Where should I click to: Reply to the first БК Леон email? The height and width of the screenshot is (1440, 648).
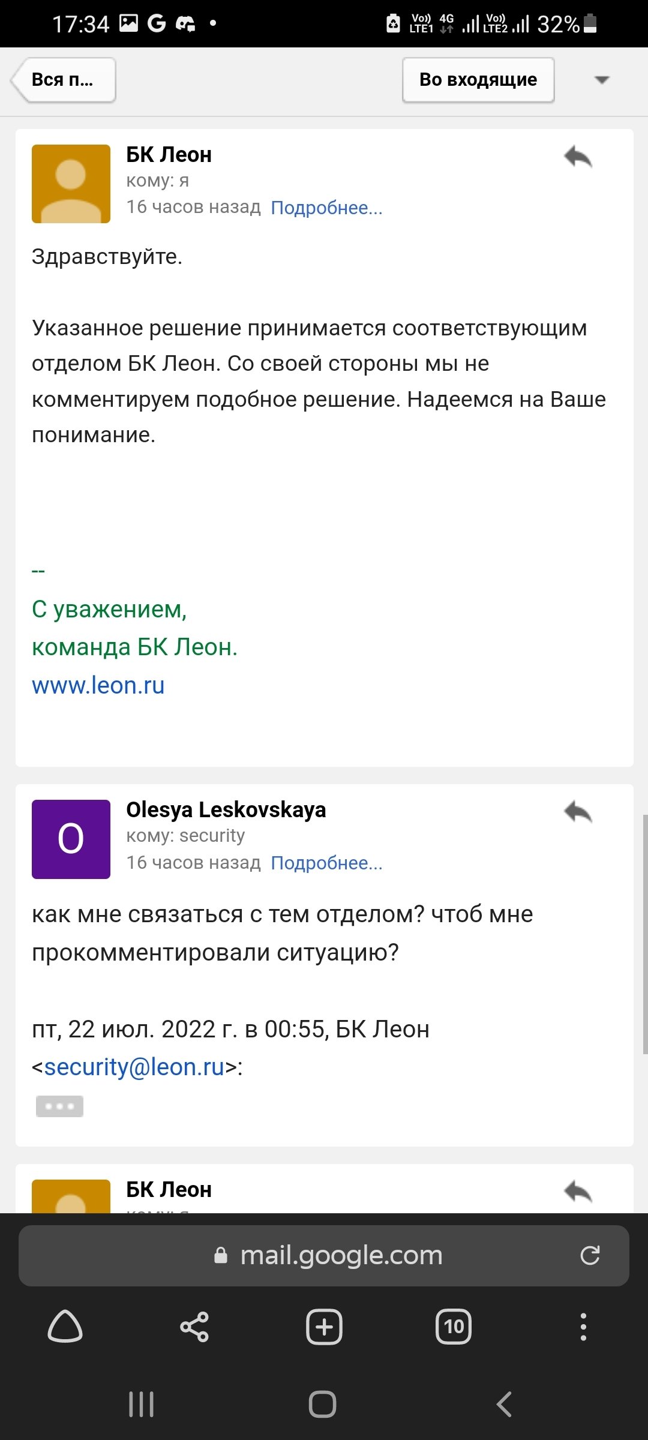pos(578,157)
